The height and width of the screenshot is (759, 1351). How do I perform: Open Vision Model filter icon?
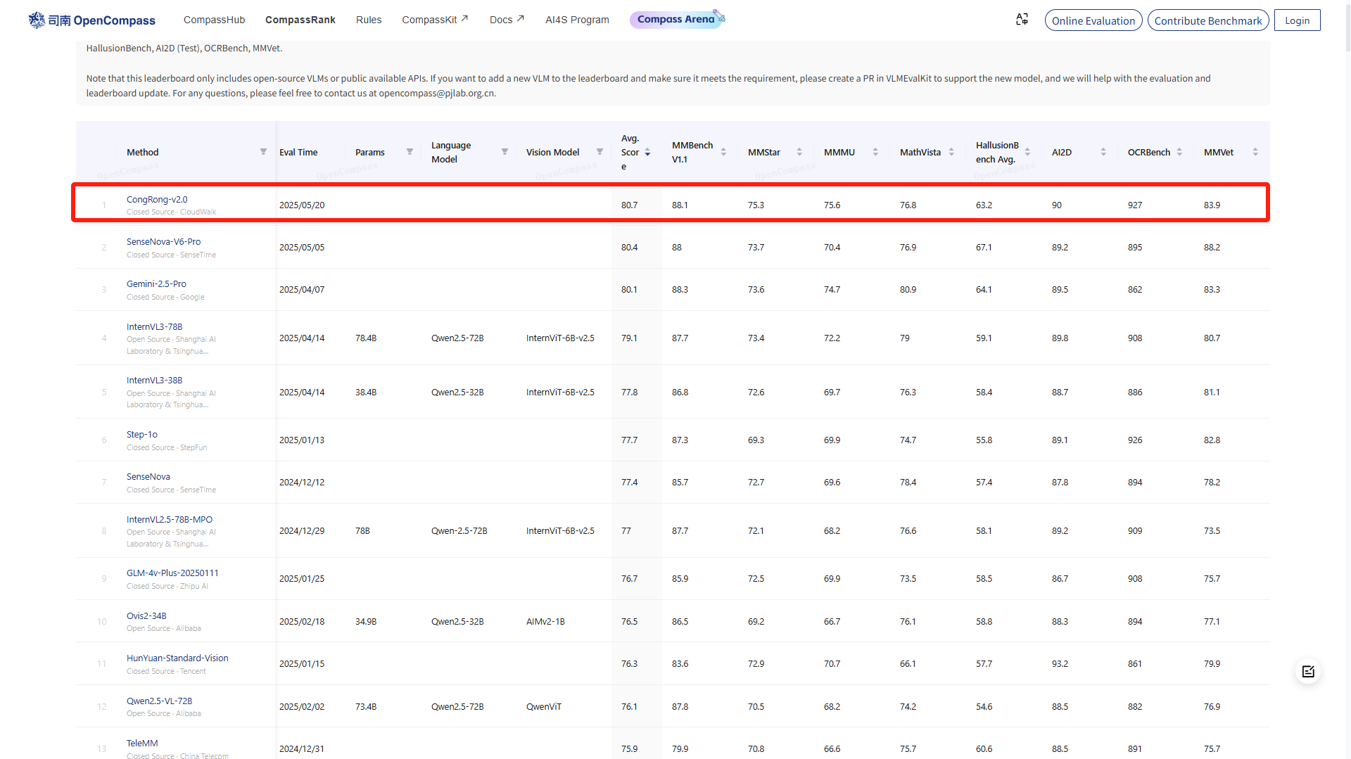tap(600, 152)
